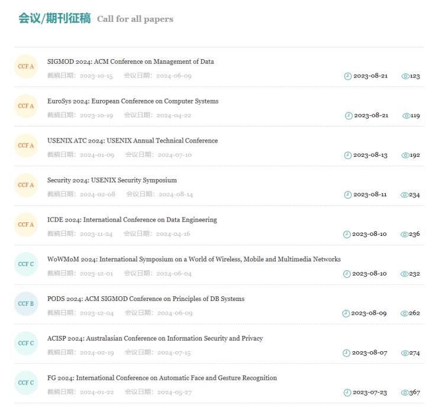Open Security 2024 USENIX Security Symposium
Image resolution: width=436 pixels, height=408 pixels.
pos(112,180)
